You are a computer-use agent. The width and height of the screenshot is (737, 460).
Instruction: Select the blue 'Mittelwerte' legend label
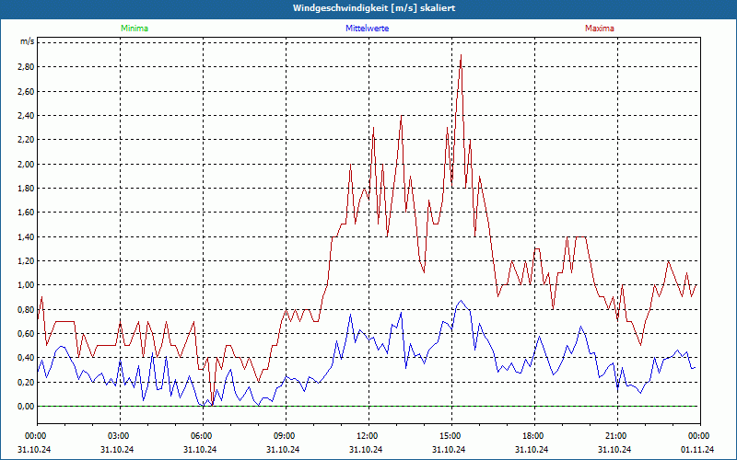(367, 29)
